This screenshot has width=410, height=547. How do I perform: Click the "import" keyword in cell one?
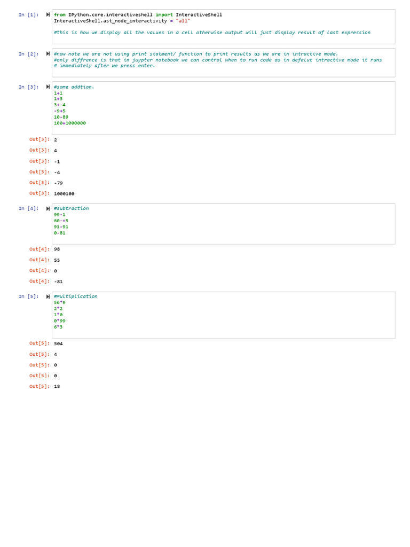(164, 14)
